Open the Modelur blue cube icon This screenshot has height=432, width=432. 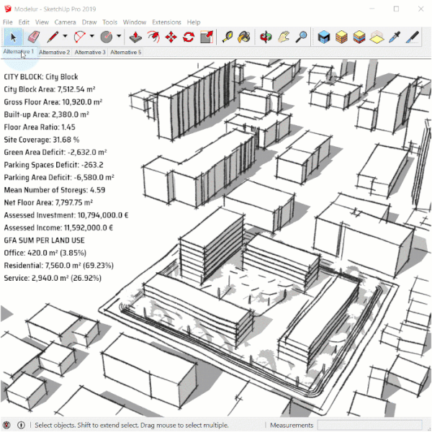pos(324,37)
